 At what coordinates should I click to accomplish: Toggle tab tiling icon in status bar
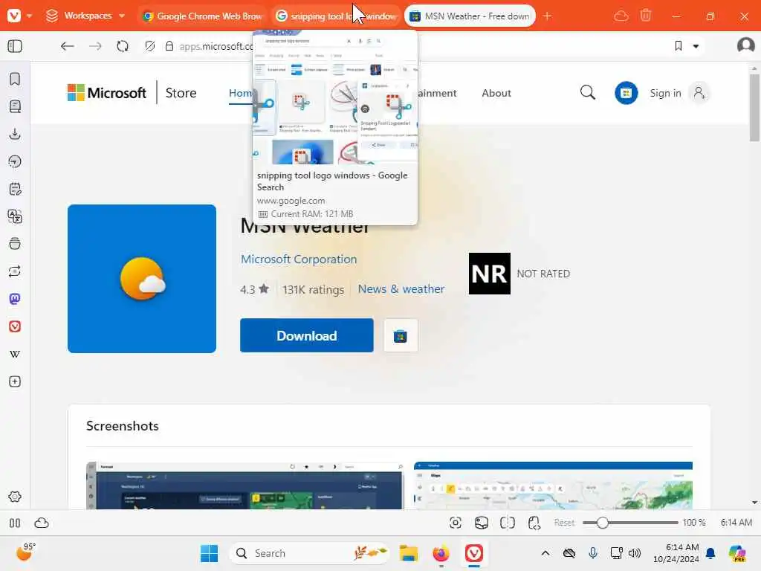[x=507, y=523]
